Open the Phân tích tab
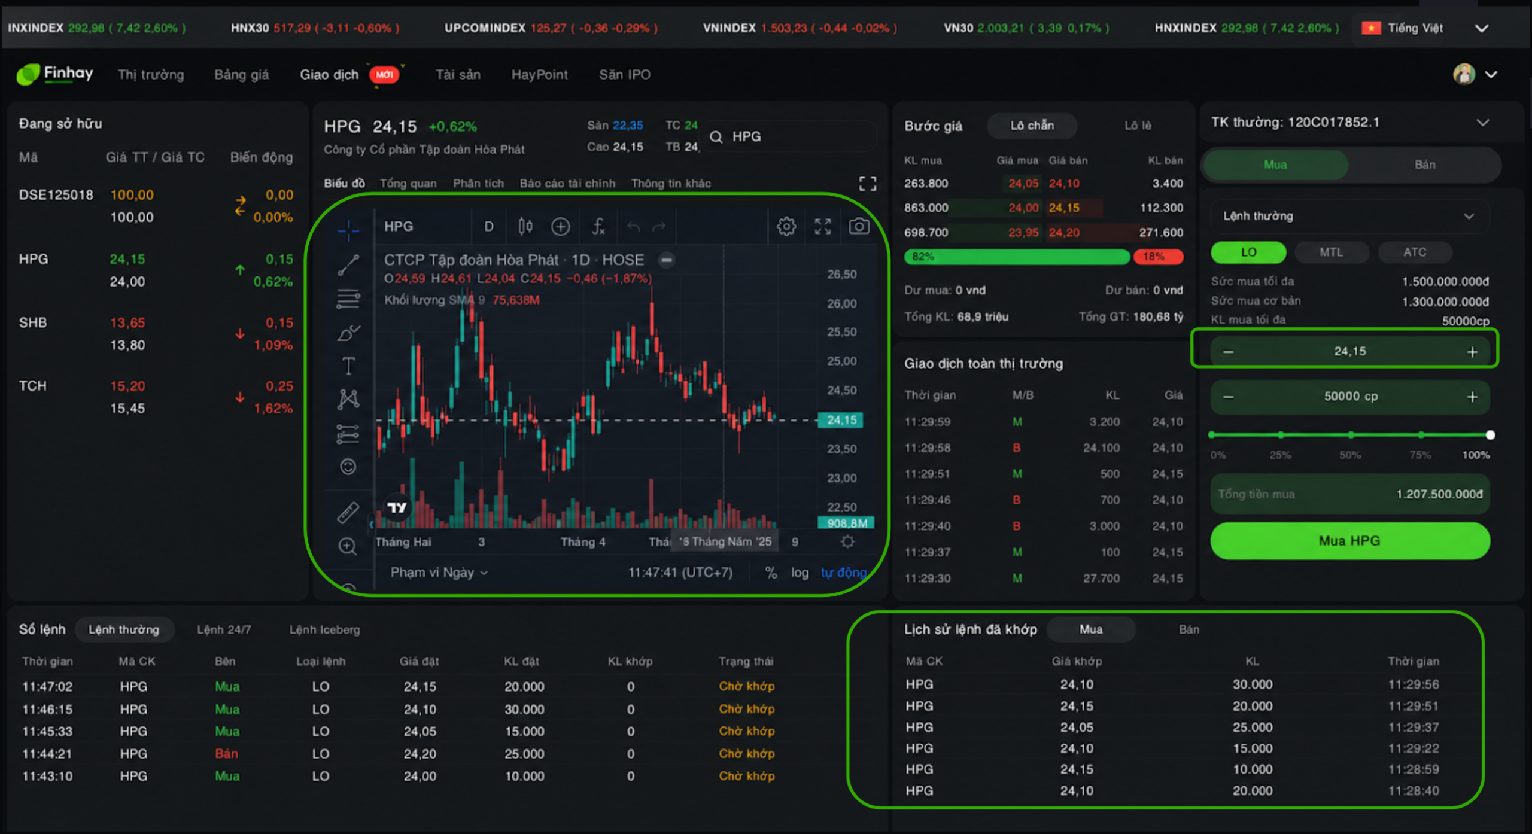 coord(478,184)
